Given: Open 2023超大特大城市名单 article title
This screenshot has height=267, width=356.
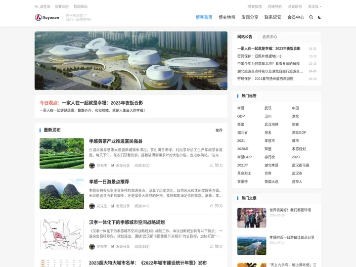Looking at the screenshot, I should pyautogui.click(x=148, y=263).
